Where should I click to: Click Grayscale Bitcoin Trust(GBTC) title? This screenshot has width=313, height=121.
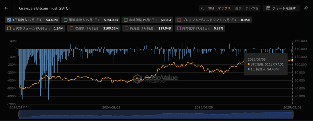pyautogui.click(x=44, y=8)
